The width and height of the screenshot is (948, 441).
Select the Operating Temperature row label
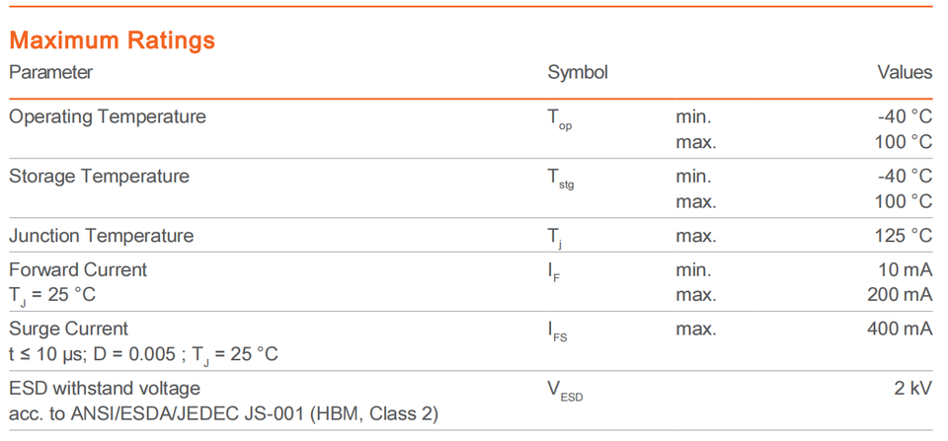click(108, 116)
